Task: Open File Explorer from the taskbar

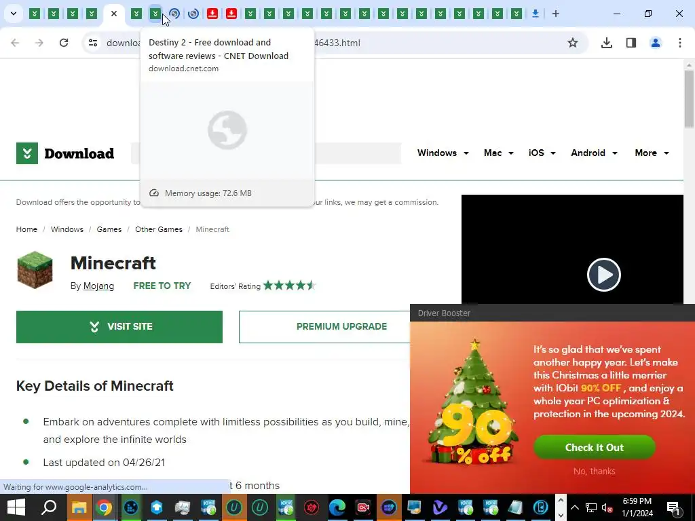Action: 79,507
